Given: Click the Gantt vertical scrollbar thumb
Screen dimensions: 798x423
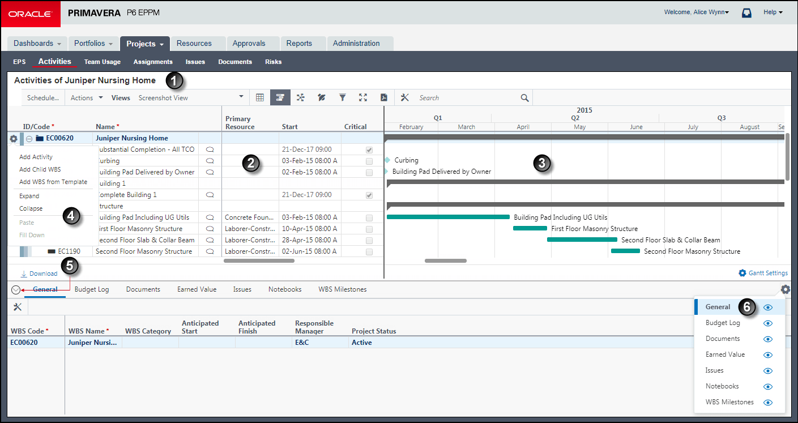Looking at the screenshot, I should 787,156.
